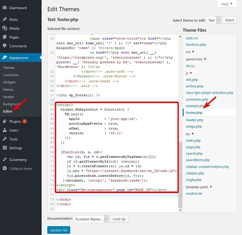Viewport: 242px width, 235px height.
Task: Click the Plugins update count badge
Action: click(x=25, y=121)
